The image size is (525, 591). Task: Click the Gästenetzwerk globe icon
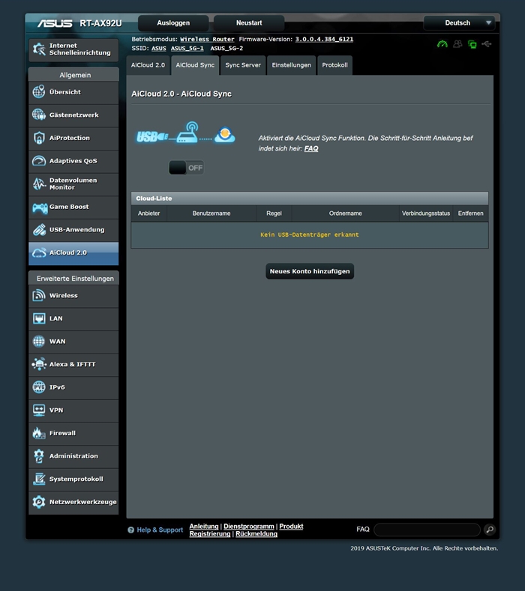point(39,115)
